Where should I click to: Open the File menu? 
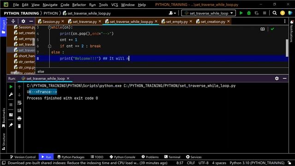tap(16, 5)
